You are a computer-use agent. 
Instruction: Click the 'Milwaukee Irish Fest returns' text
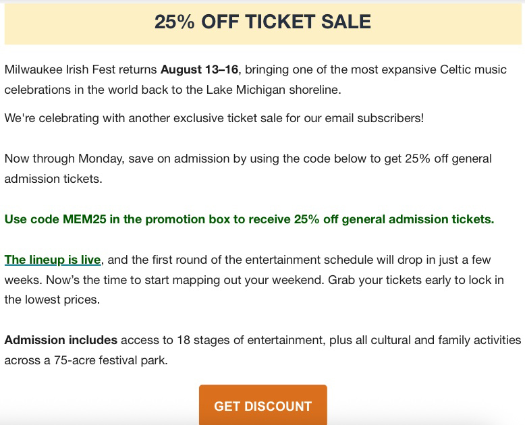tap(80, 69)
